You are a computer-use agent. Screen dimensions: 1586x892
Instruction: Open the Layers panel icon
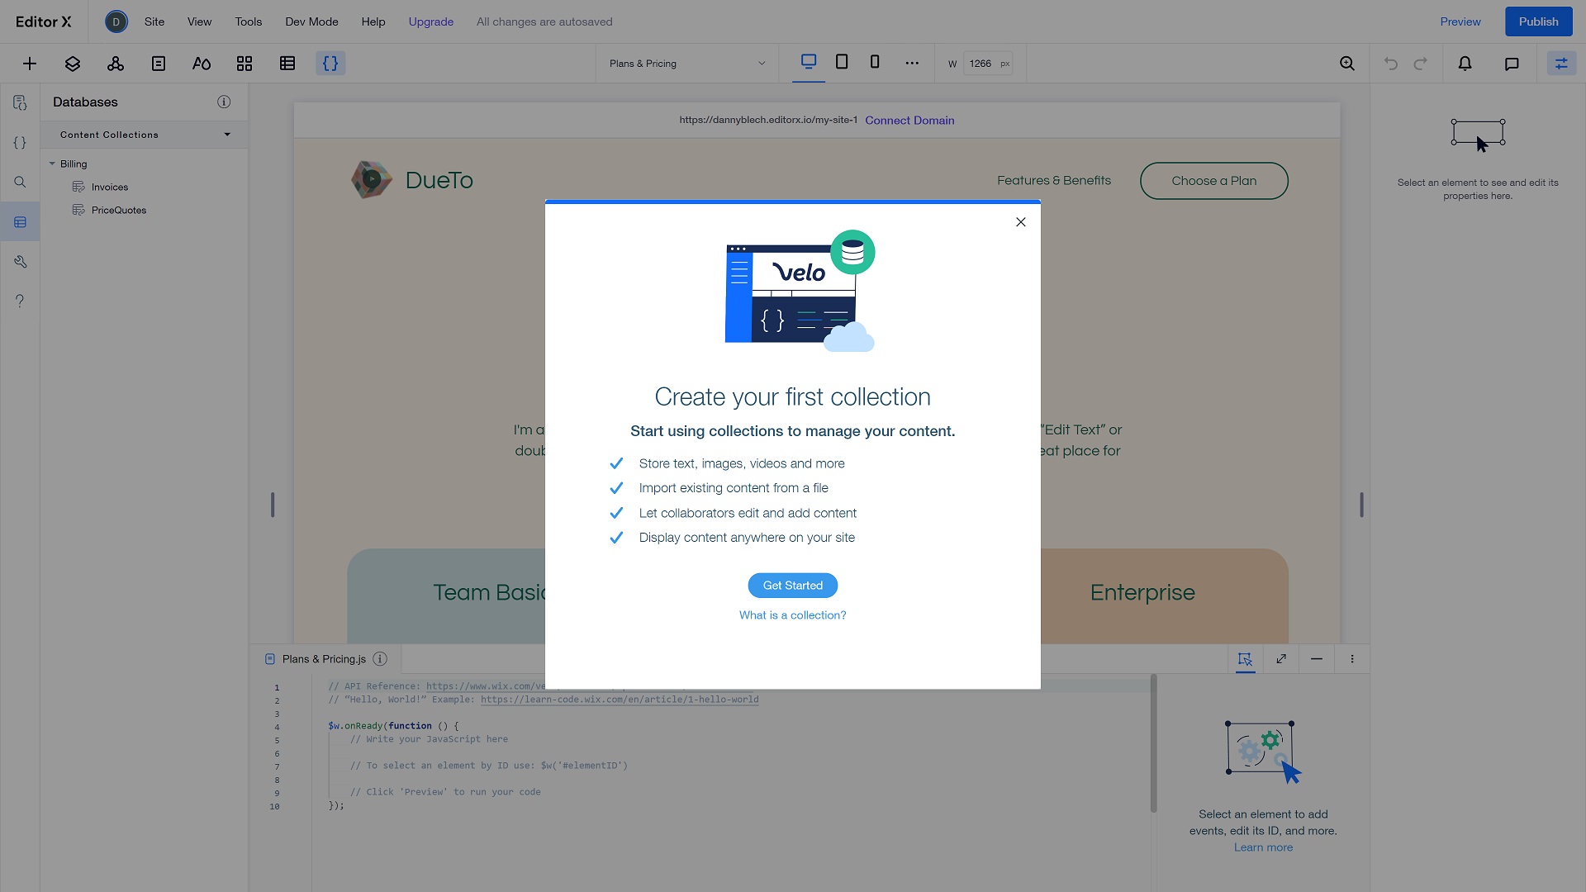pyautogui.click(x=73, y=64)
